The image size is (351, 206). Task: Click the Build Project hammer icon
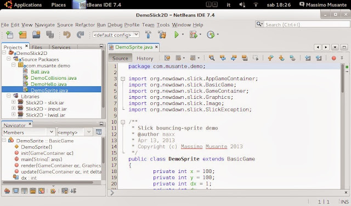148,35
